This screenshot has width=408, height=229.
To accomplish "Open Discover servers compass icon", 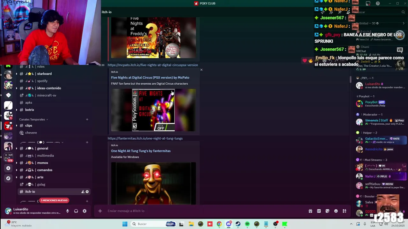I will pos(8,178).
